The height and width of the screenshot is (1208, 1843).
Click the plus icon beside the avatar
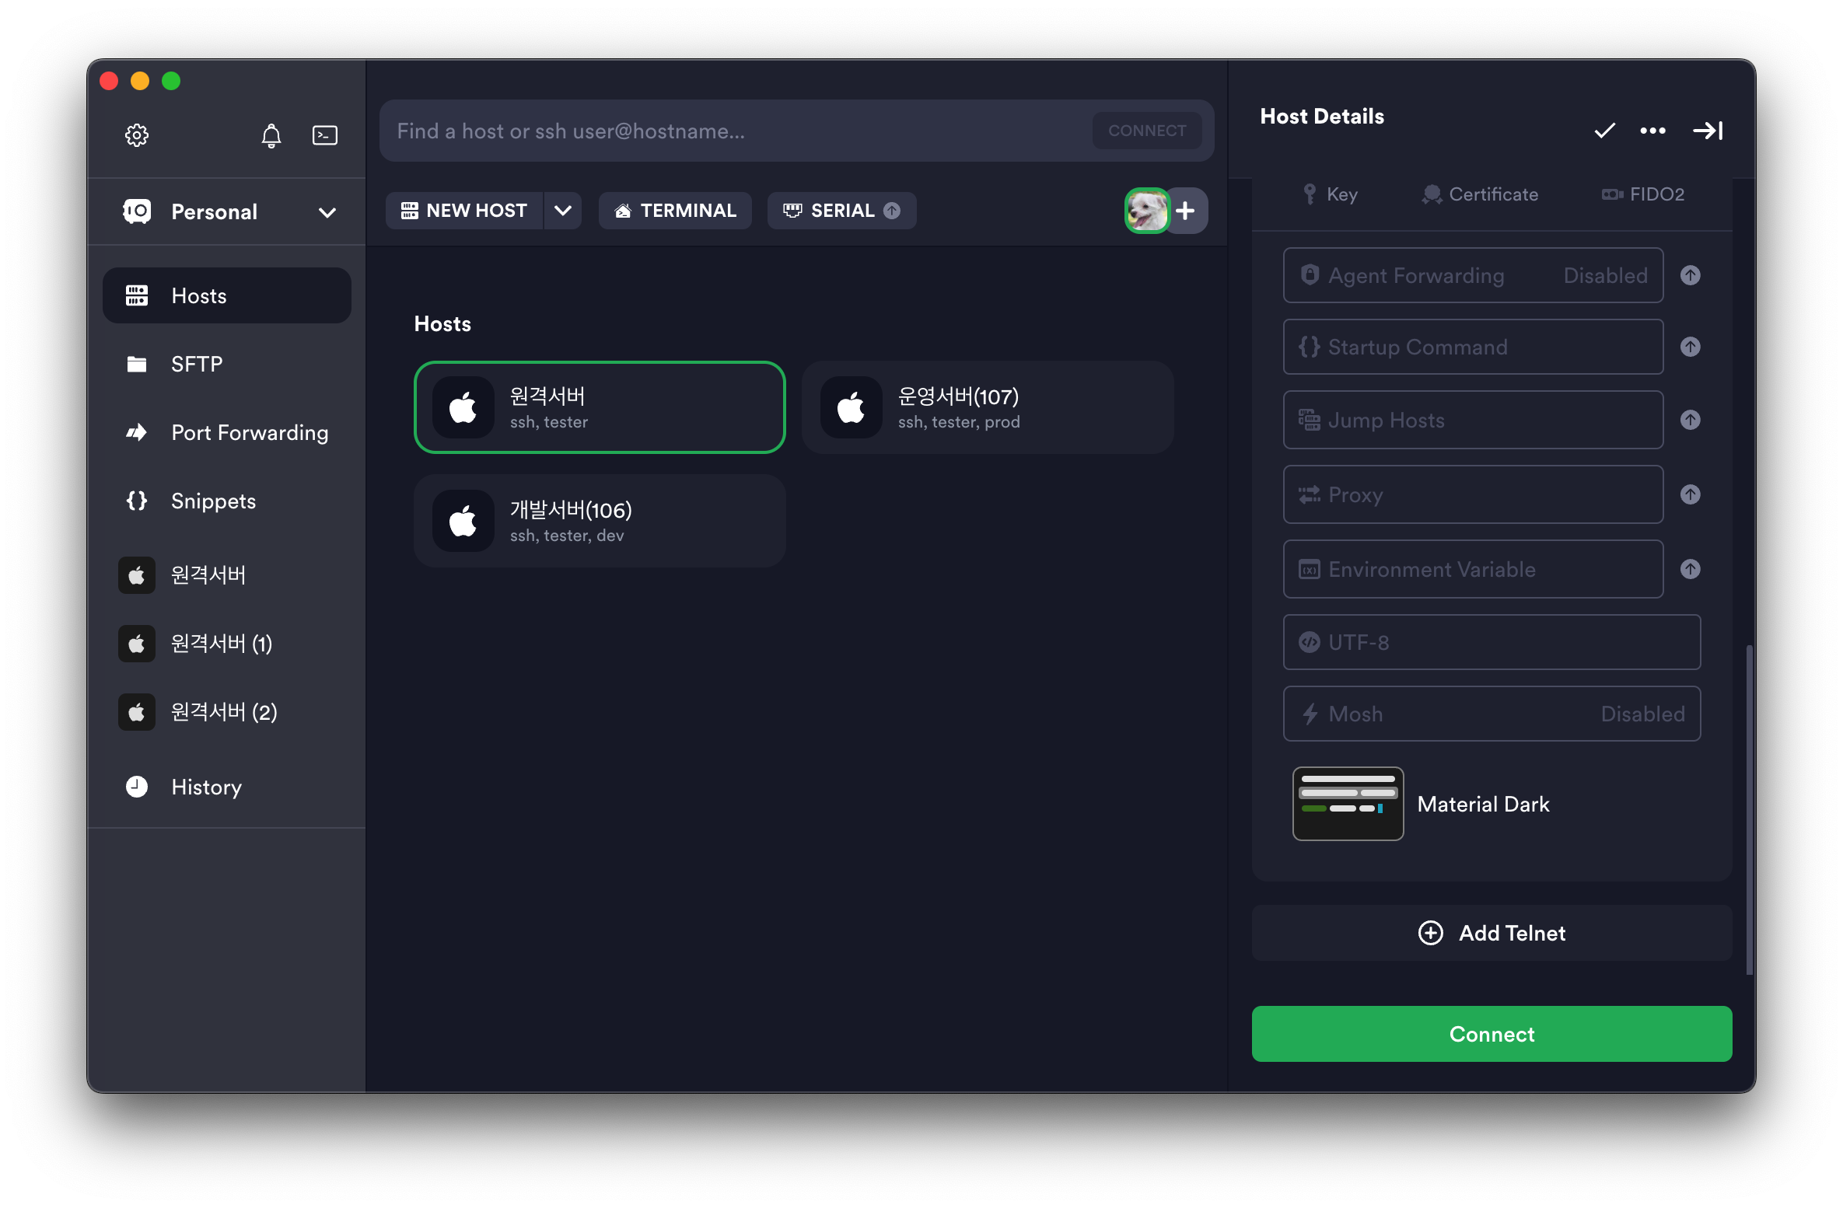click(x=1186, y=211)
